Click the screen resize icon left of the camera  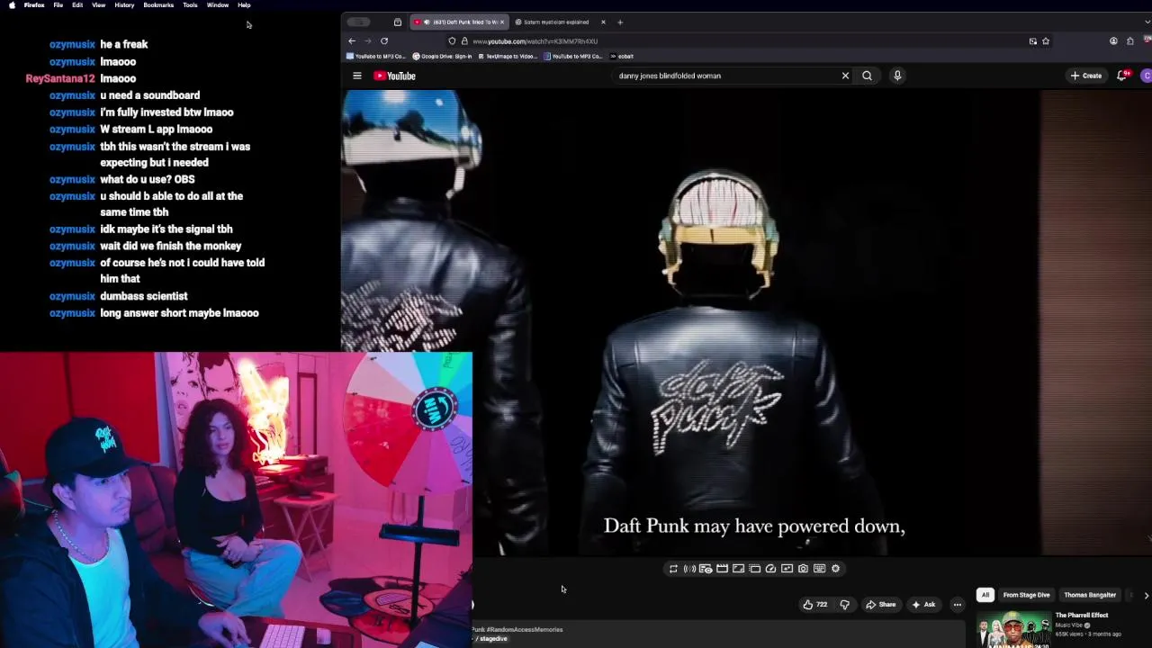coord(787,569)
